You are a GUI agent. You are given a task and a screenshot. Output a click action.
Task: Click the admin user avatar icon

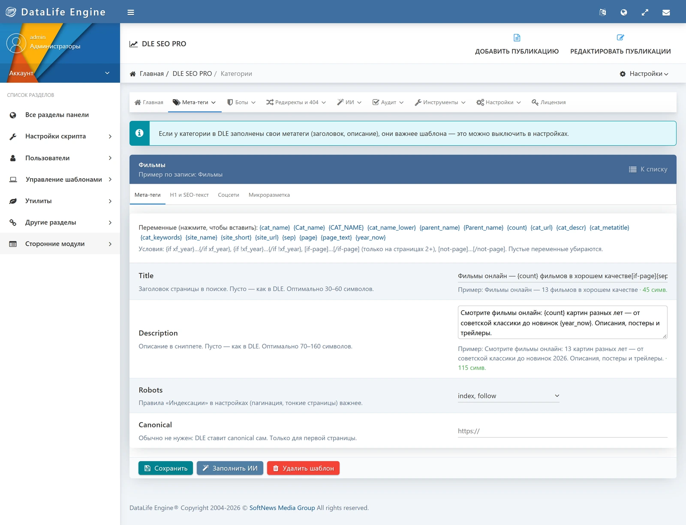pyautogui.click(x=16, y=43)
